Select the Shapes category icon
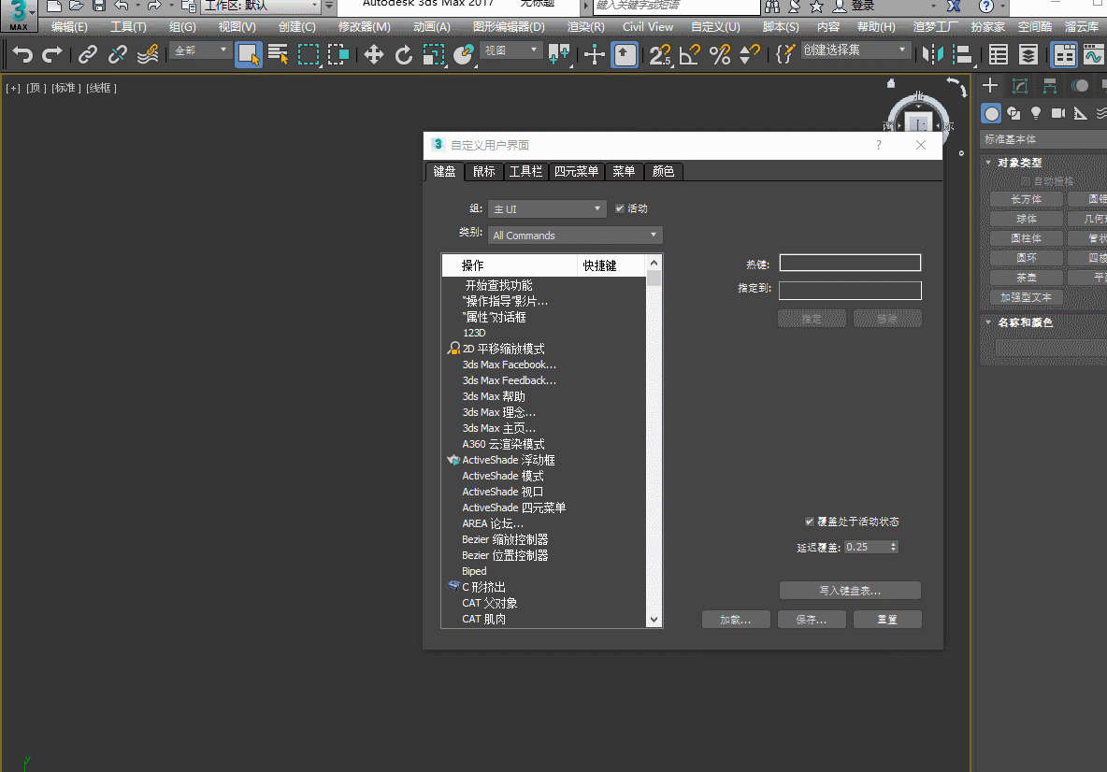Viewport: 1107px width, 772px height. (1014, 113)
